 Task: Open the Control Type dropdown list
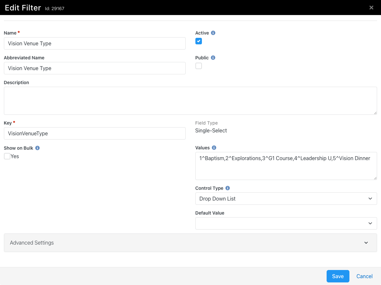point(286,199)
